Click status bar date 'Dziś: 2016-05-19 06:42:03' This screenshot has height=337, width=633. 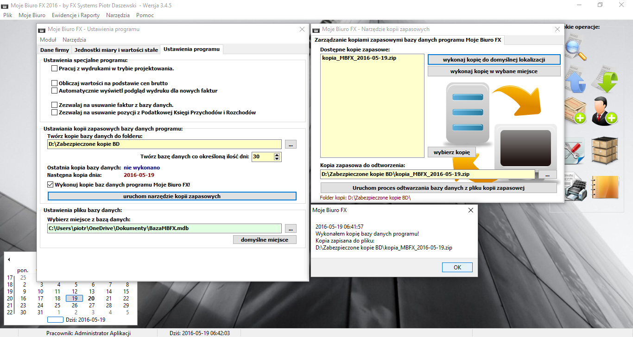point(199,333)
